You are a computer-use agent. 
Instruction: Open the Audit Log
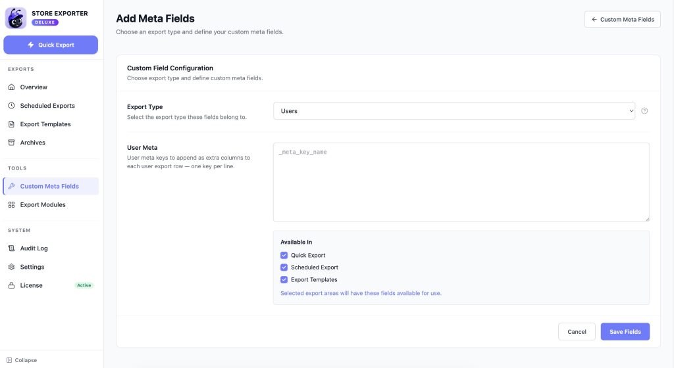pyautogui.click(x=51, y=248)
